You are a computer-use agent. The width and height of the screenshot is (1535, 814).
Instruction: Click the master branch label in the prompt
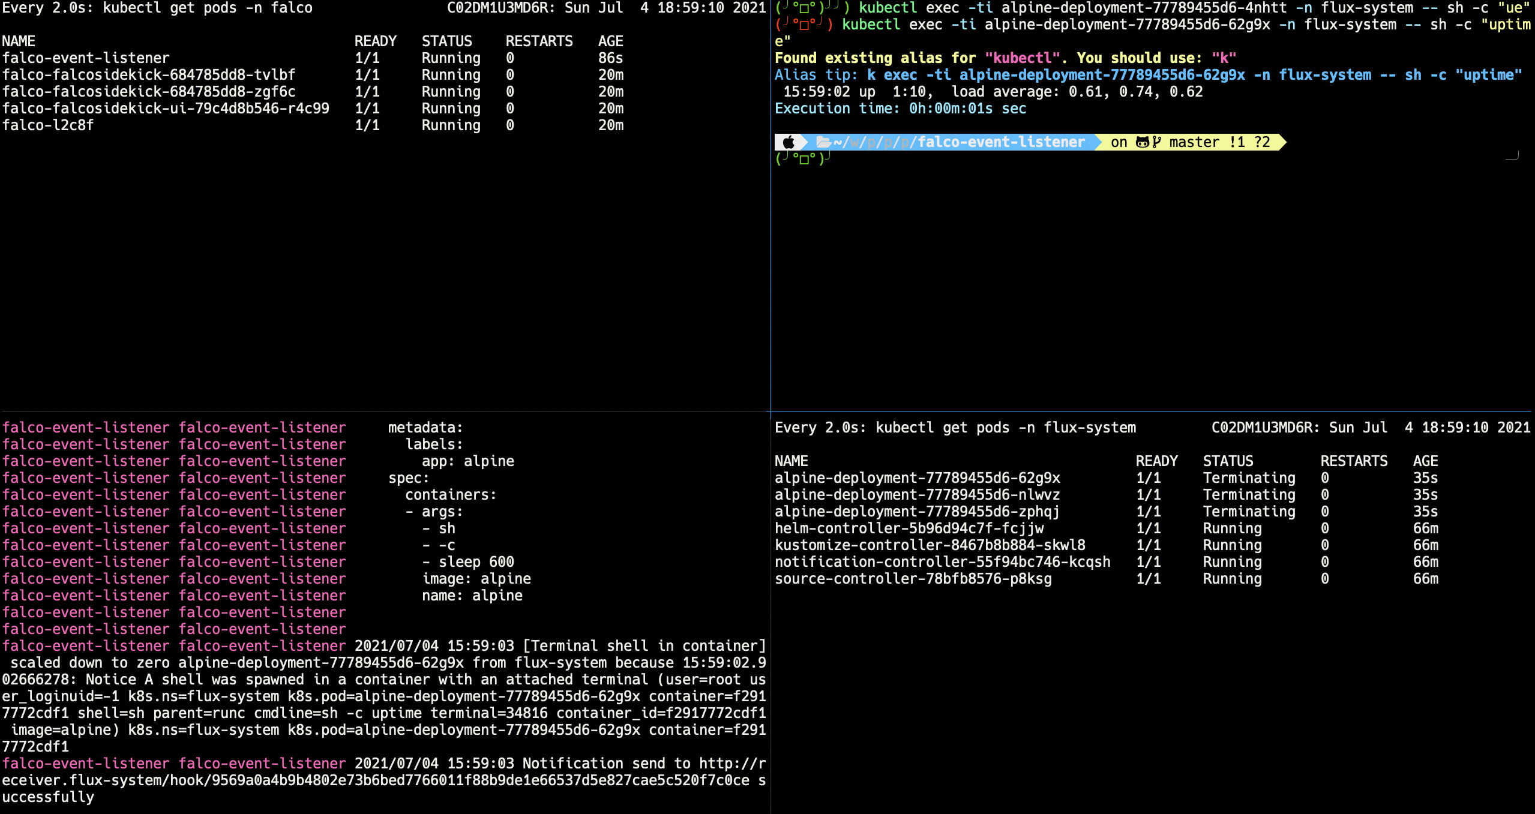[x=1192, y=142]
